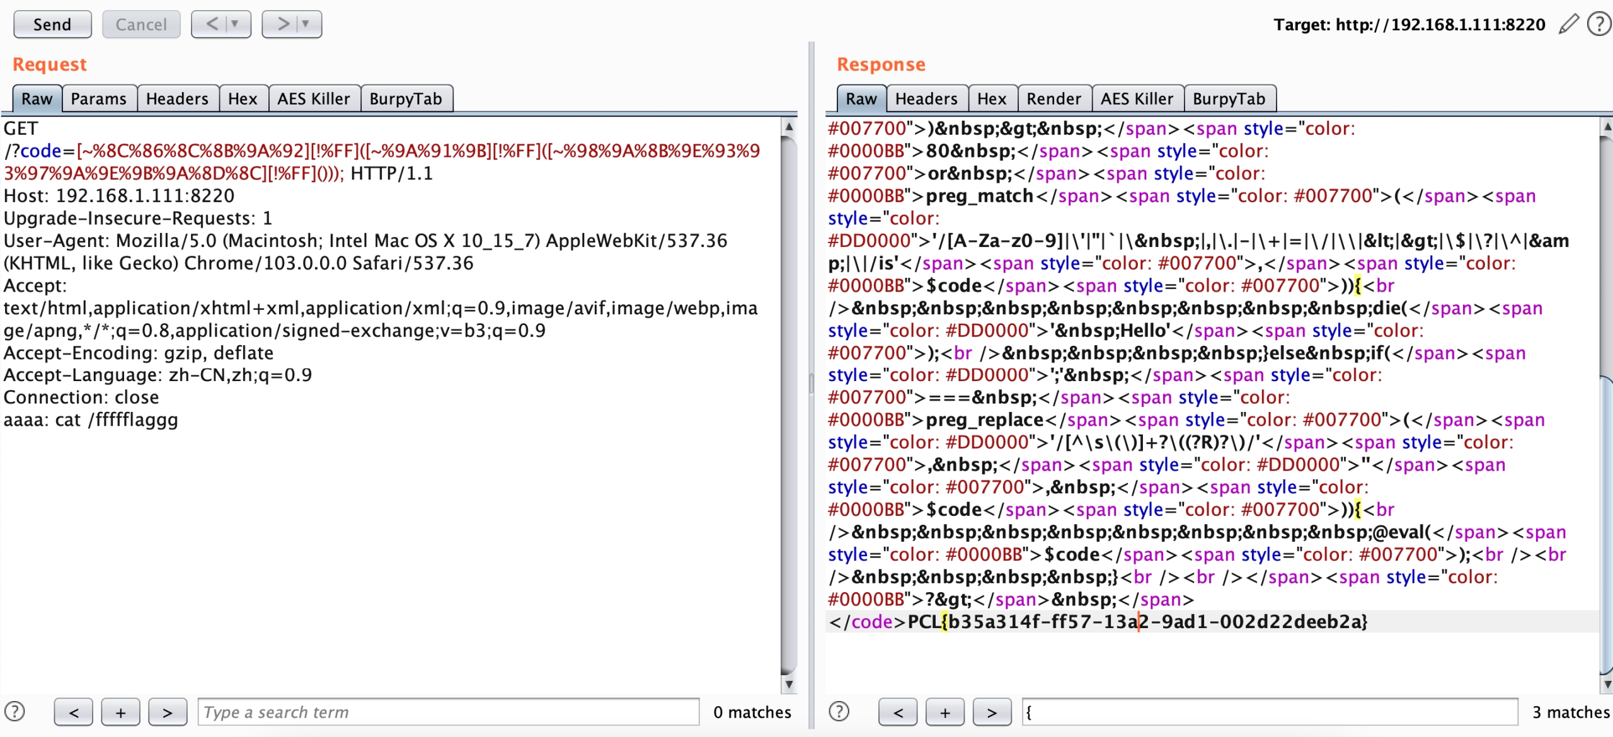Select the request AES Killer tab
Screen dimensions: 1613x737
click(x=313, y=99)
